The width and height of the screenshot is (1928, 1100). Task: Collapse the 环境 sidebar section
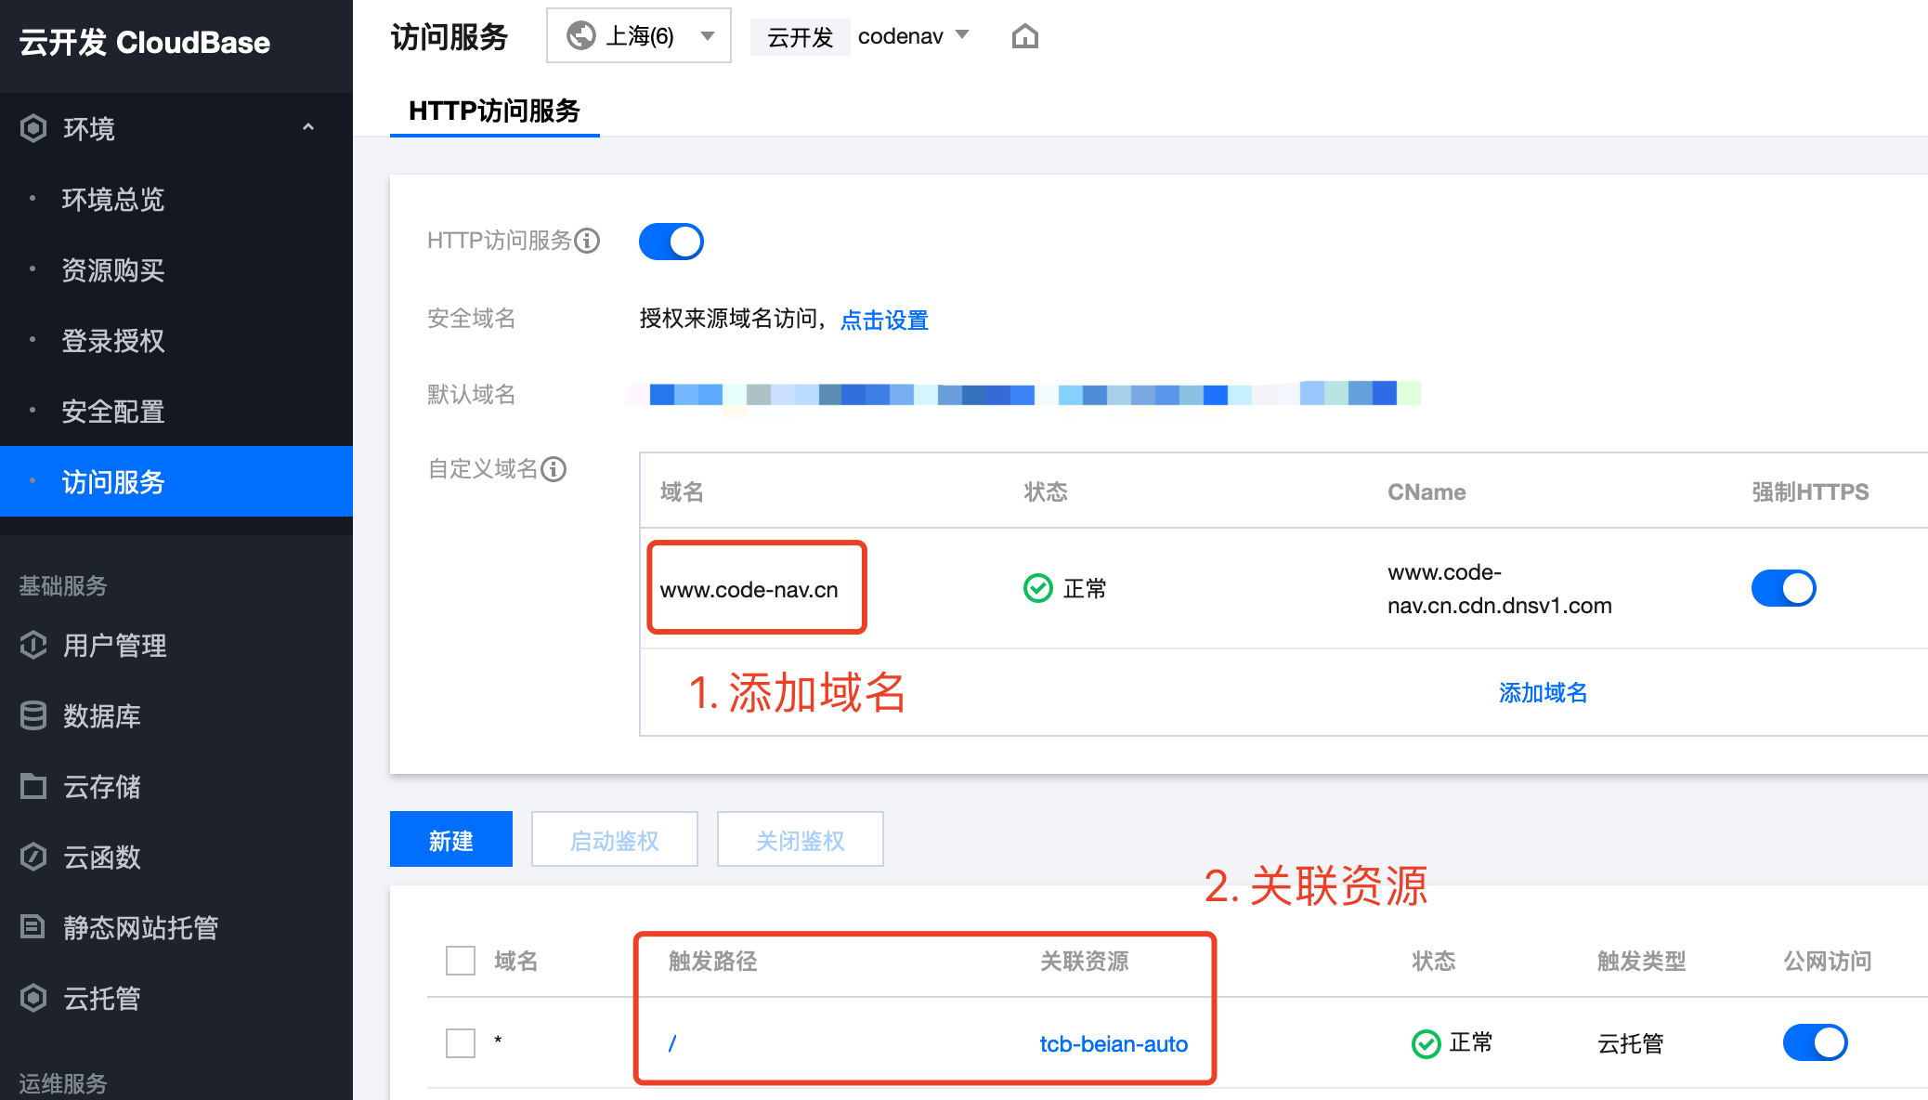308,128
